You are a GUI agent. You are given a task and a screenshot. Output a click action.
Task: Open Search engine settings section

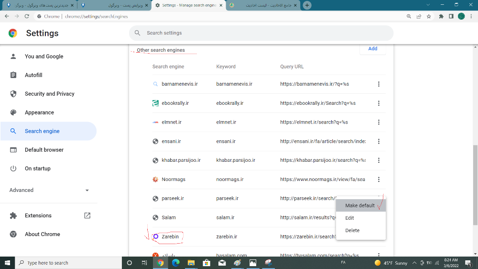click(x=49, y=131)
